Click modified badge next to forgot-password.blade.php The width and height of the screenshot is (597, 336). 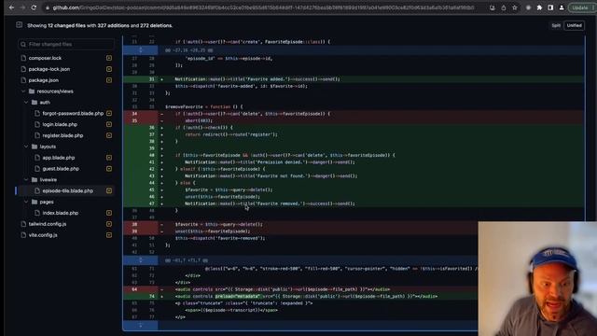pos(109,113)
